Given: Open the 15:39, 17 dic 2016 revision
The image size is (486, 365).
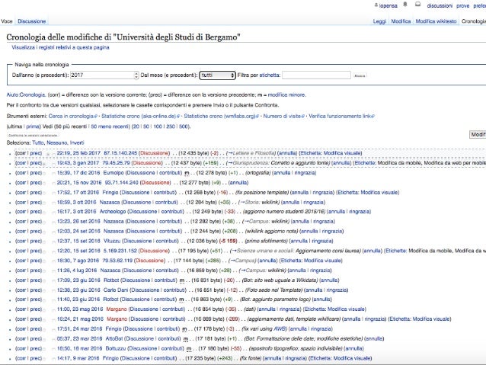Looking at the screenshot, I should pos(78,173).
